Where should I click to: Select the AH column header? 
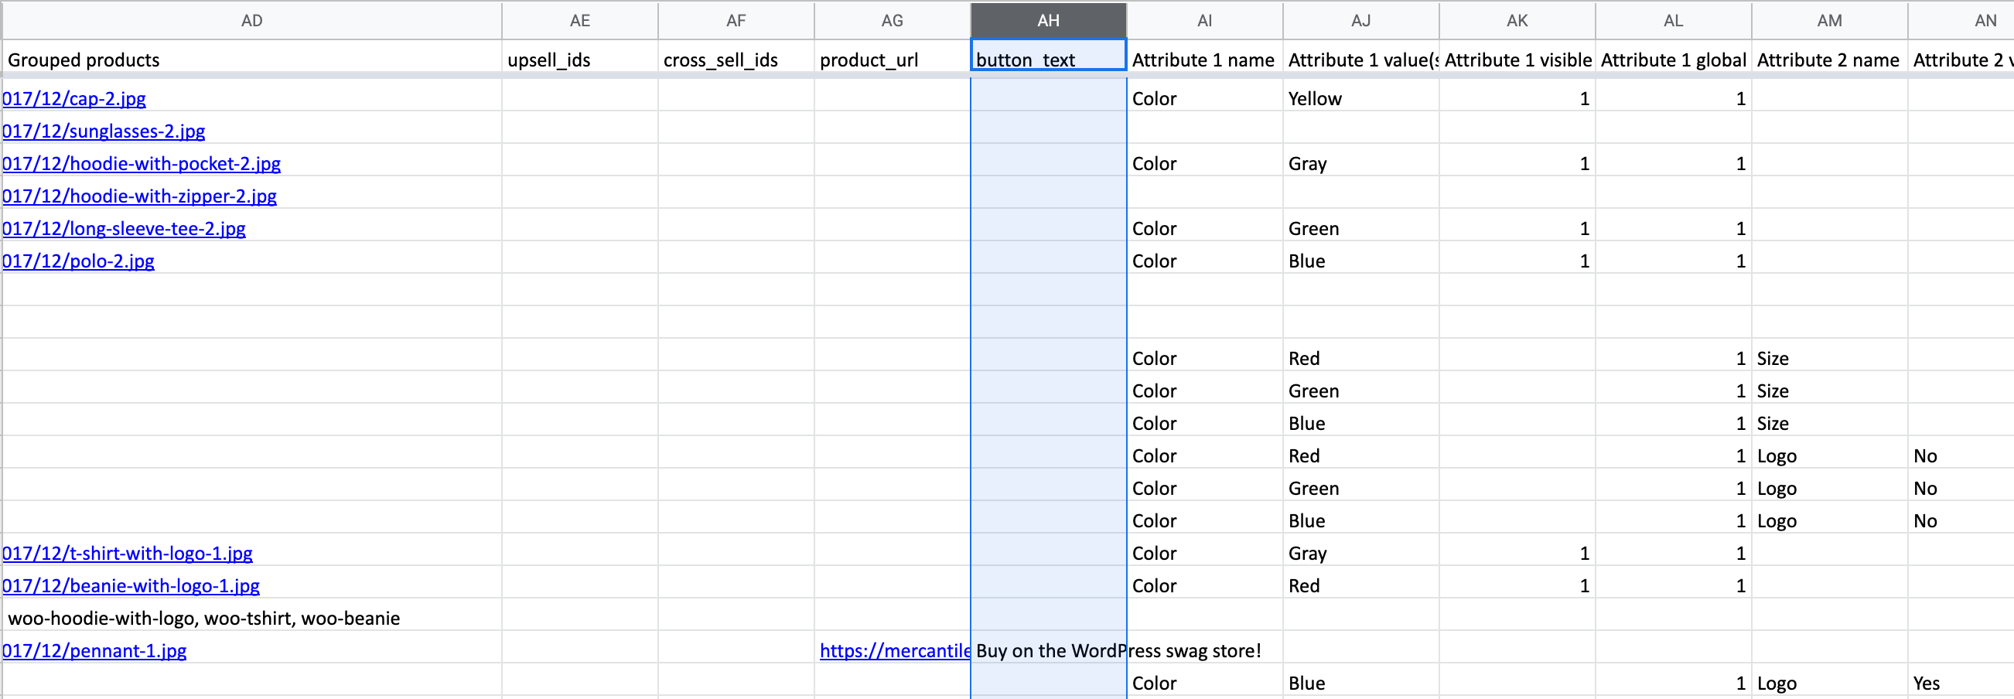pos(1048,20)
